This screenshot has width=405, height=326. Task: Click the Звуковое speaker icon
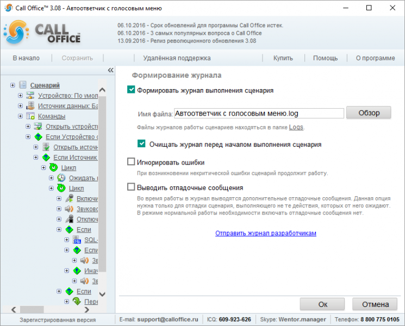[x=69, y=209]
